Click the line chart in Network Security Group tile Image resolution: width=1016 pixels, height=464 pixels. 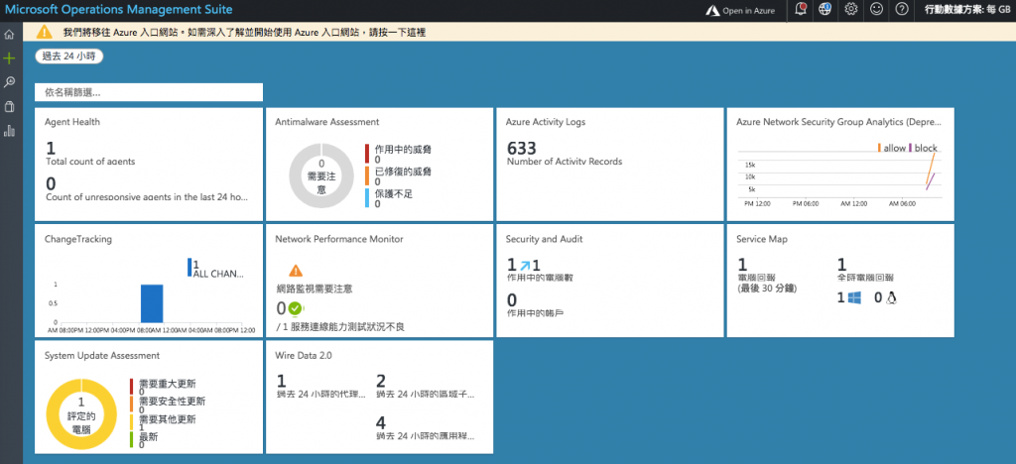click(x=840, y=176)
